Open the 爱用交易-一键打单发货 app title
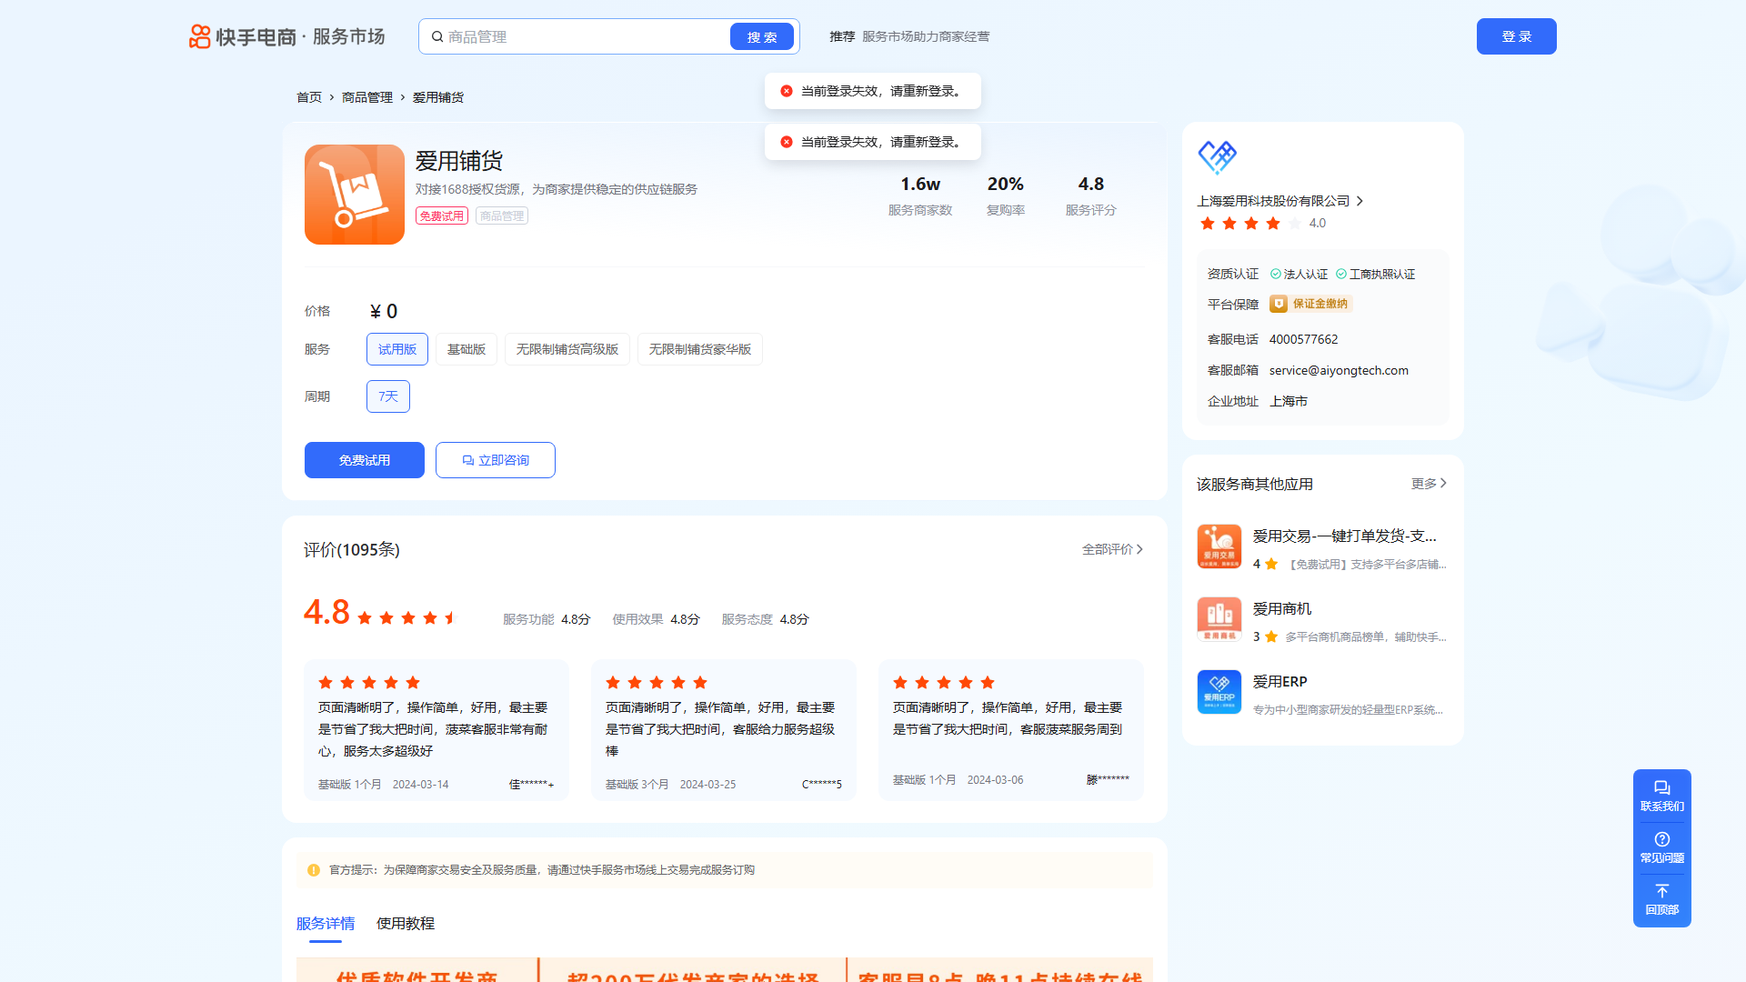Viewport: 1746px width, 982px height. [x=1345, y=536]
